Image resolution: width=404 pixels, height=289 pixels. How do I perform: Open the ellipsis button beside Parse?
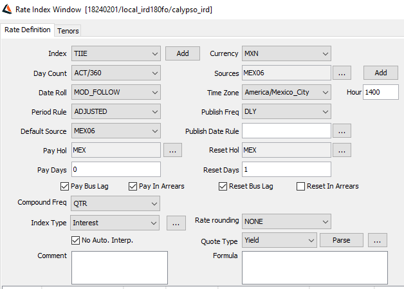coord(377,240)
